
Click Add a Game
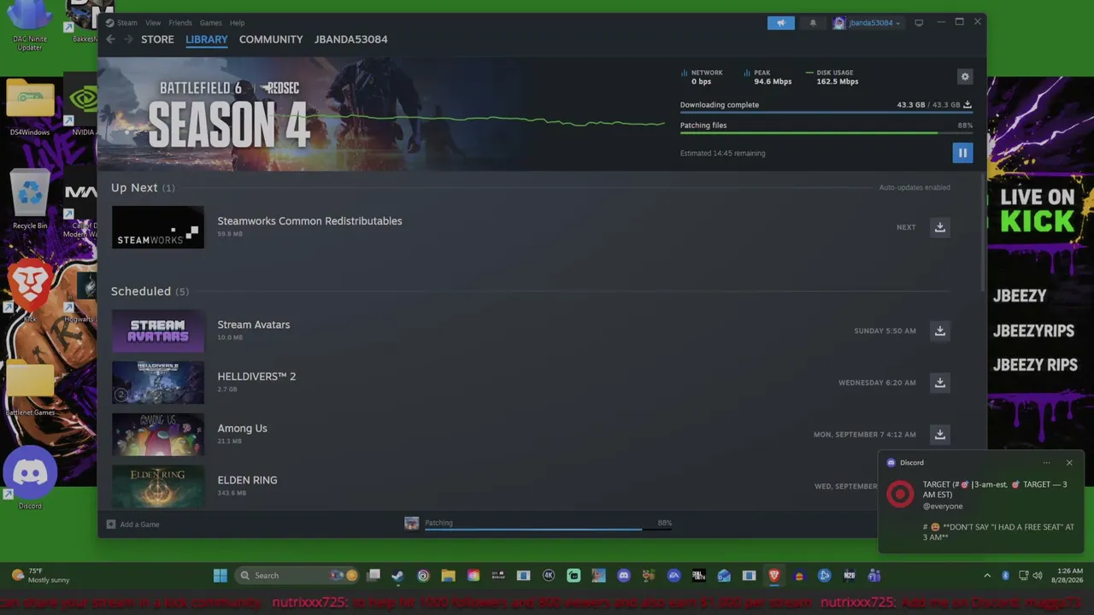click(x=133, y=524)
